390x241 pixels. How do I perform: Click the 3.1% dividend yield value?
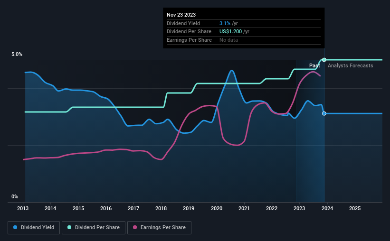pyautogui.click(x=225, y=23)
